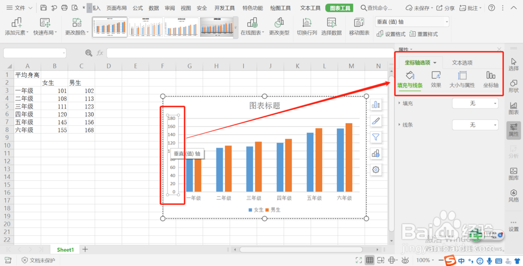Click the 批注 comments button

pyautogui.click(x=470, y=8)
